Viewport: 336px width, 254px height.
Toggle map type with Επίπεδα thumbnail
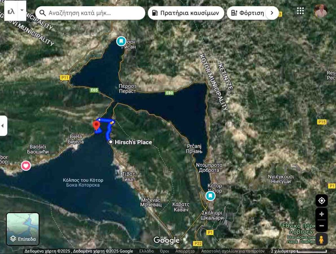coord(23,229)
